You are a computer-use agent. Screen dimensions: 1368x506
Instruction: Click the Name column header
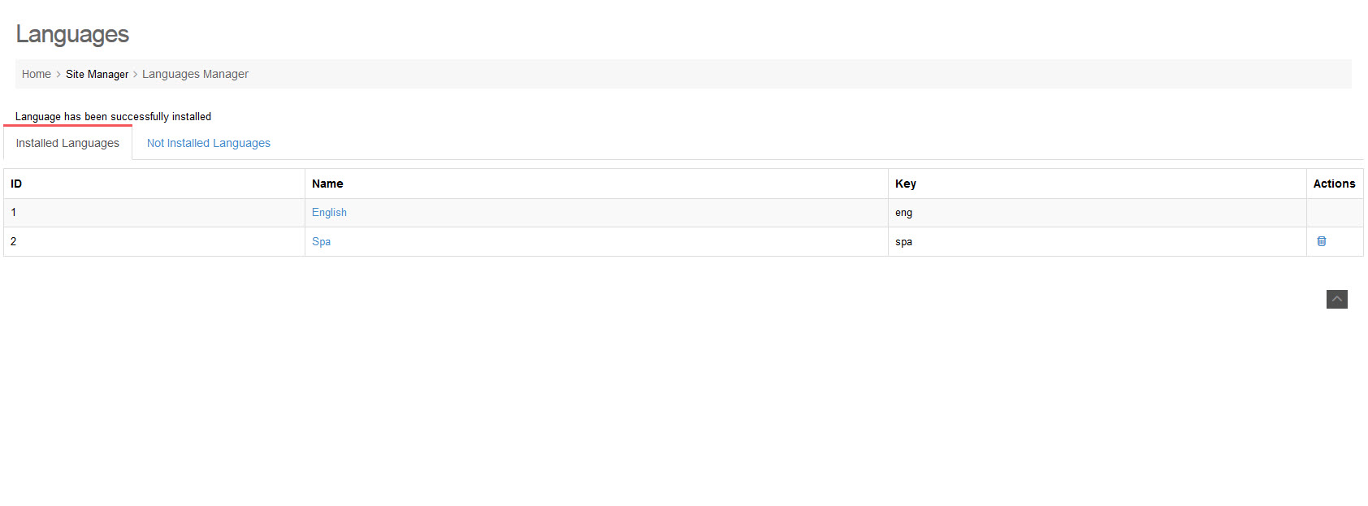(327, 184)
